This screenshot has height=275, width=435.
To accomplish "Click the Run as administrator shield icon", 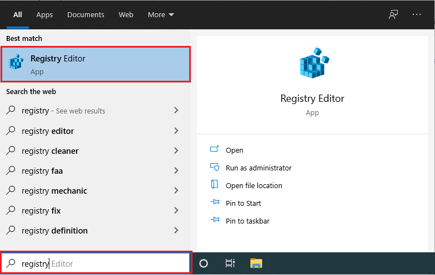I will point(215,168).
